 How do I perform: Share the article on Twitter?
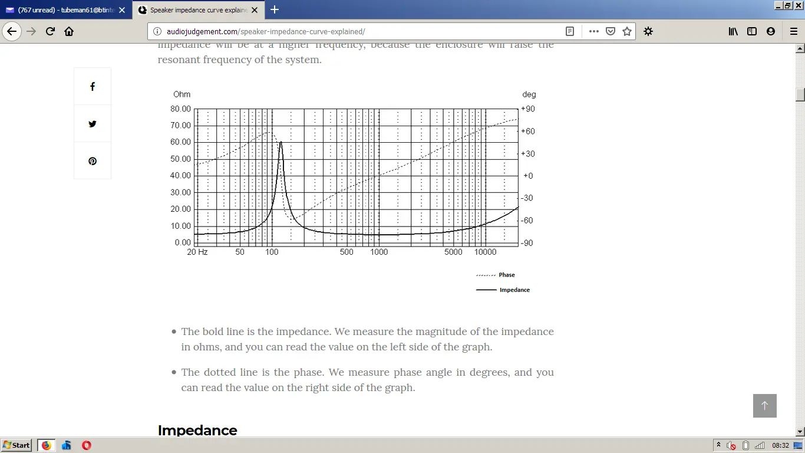93,124
